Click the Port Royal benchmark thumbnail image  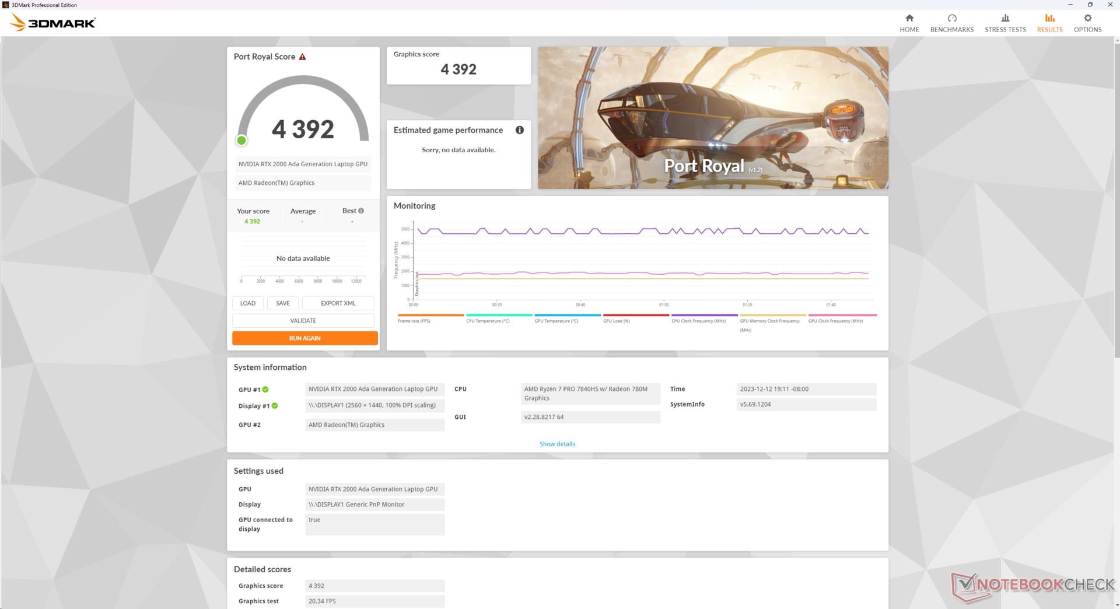point(713,118)
